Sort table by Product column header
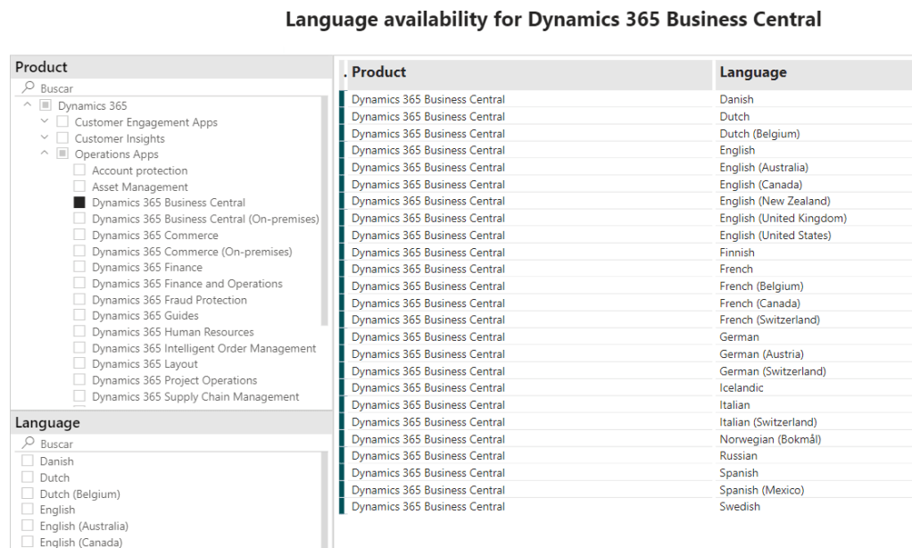The width and height of the screenshot is (912, 548). click(378, 72)
